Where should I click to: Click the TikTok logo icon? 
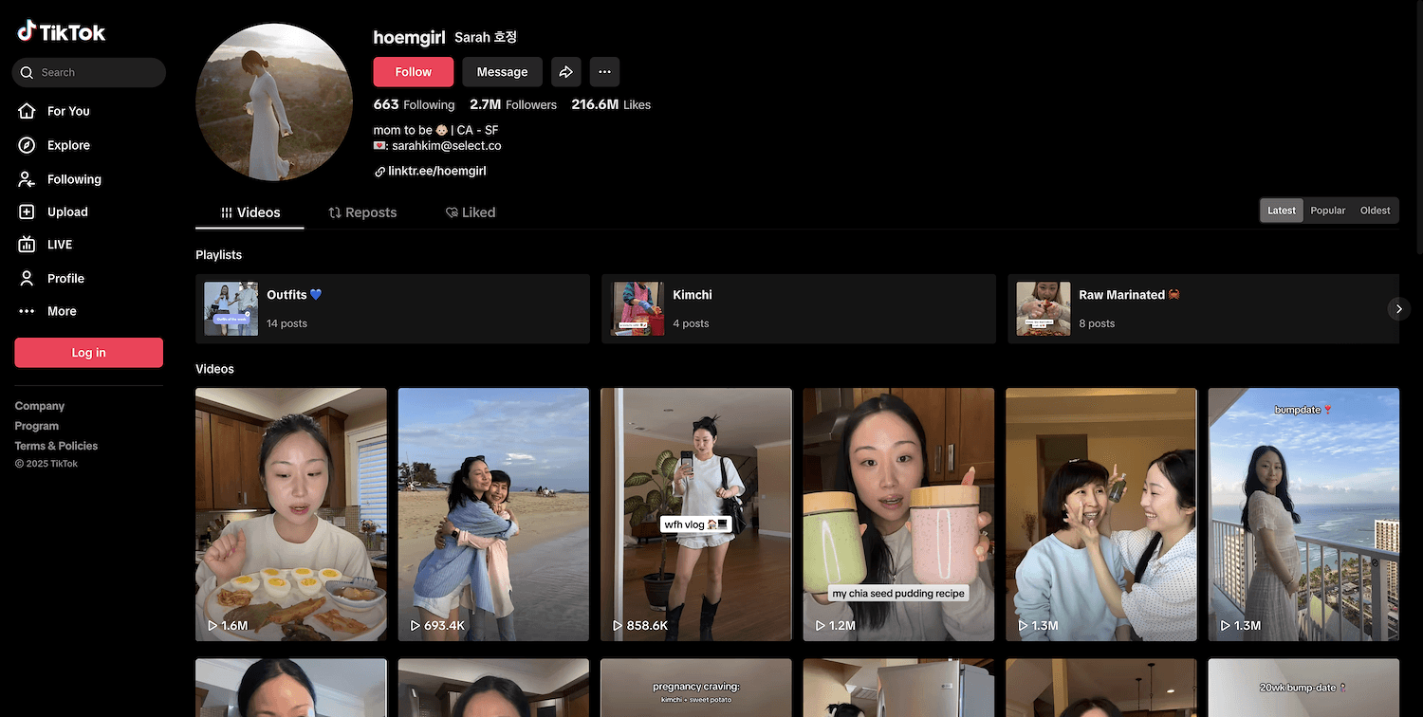(27, 31)
